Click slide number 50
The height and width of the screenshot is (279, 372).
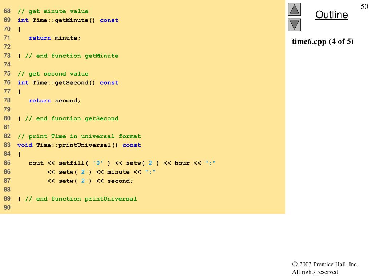coord(364,7)
